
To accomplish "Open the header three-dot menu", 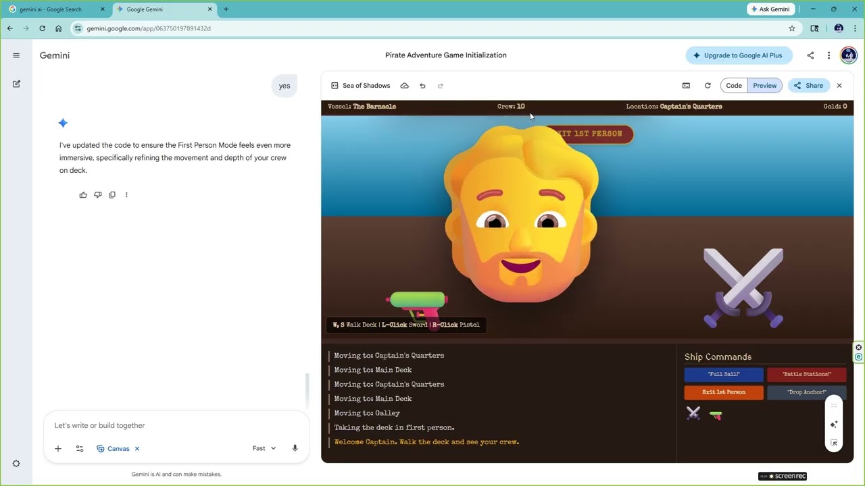I will [829, 55].
